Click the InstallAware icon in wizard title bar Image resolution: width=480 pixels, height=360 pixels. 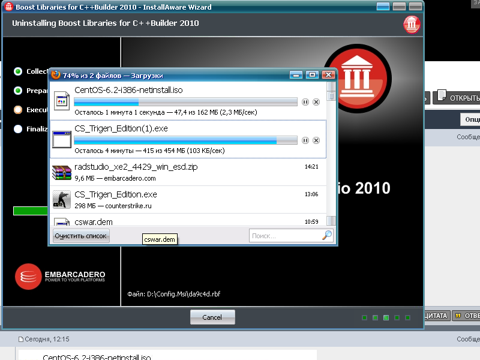[x=9, y=7]
